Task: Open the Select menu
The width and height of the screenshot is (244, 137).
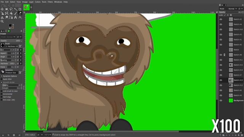Action: (13, 2)
